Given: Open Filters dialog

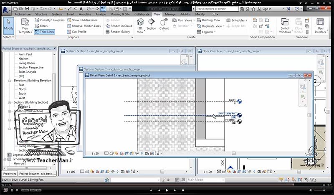Looking at the screenshot, I should pos(41,26).
